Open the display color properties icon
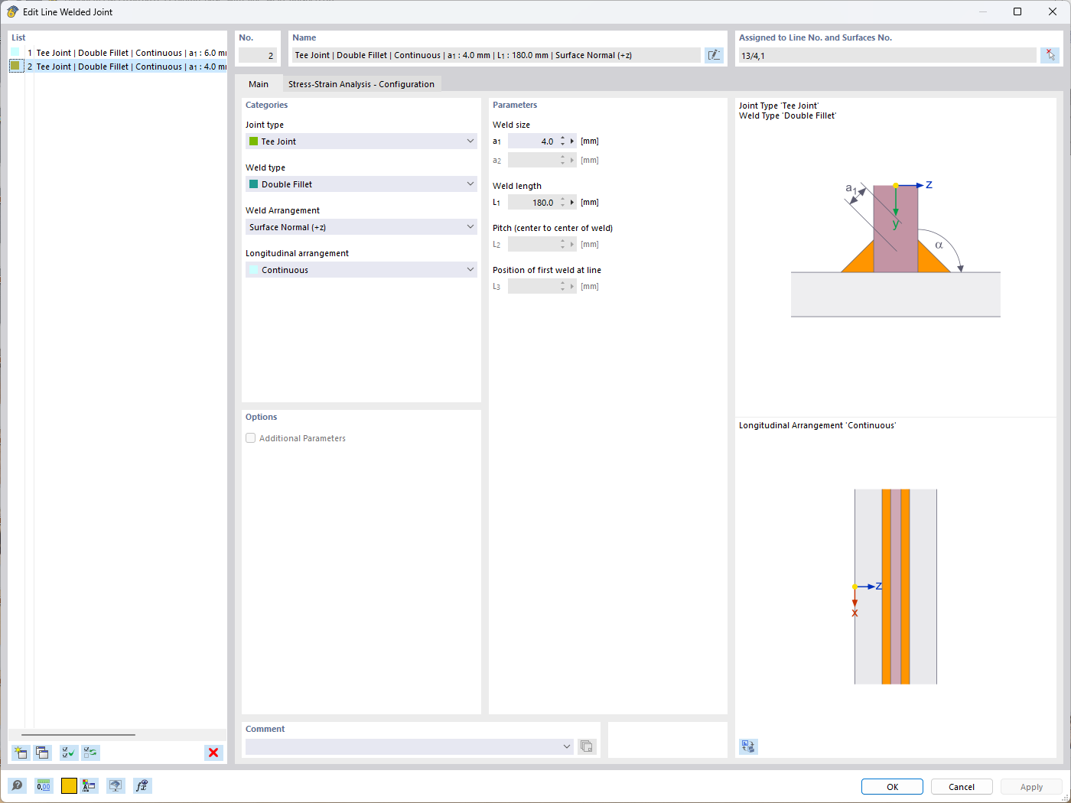Image resolution: width=1071 pixels, height=803 pixels. [x=90, y=785]
